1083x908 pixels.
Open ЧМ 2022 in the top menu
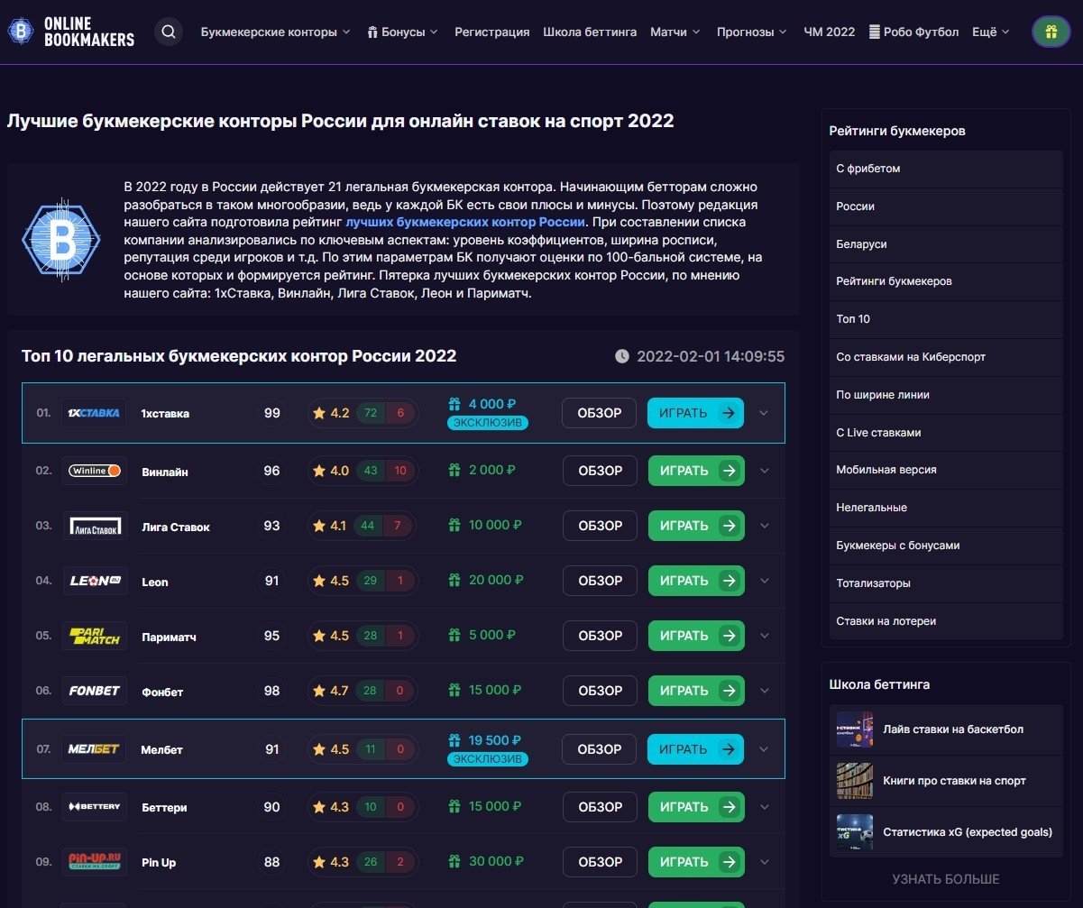pyautogui.click(x=830, y=32)
